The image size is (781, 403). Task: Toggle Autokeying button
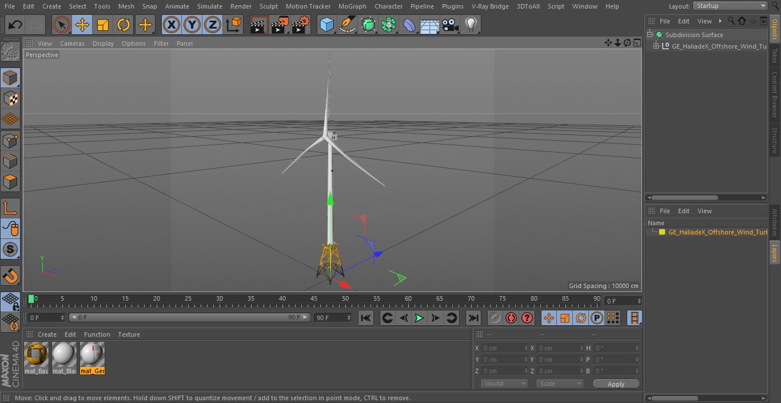(511, 318)
